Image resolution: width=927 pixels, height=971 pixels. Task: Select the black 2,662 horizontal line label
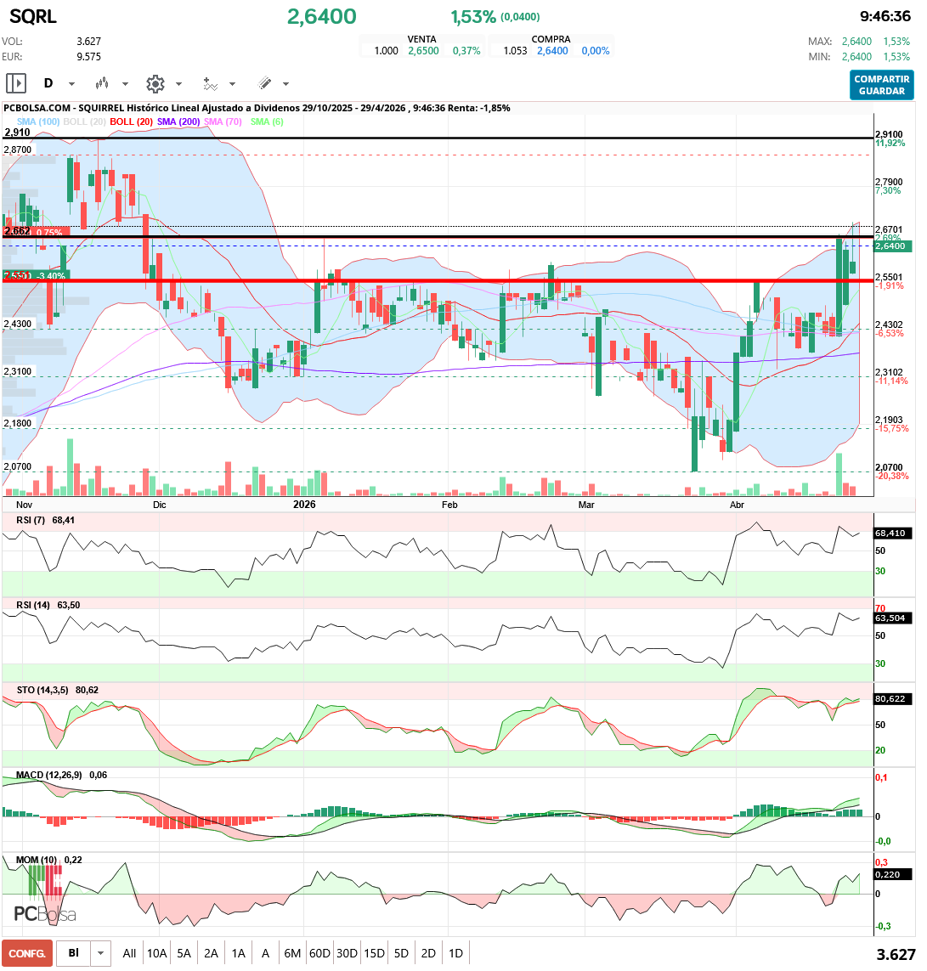17,231
